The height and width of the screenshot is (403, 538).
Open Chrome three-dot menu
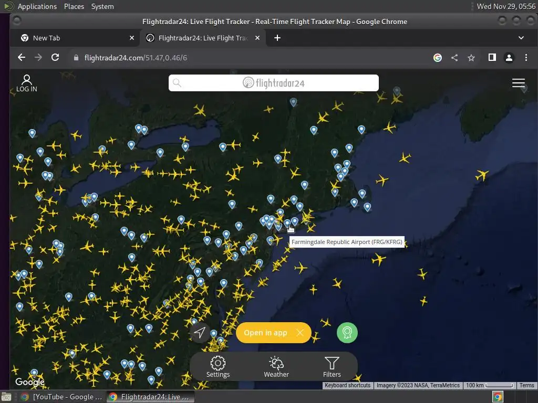tap(526, 58)
